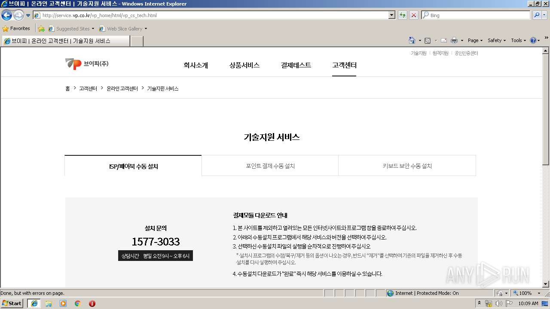Click the network warning tray icon
Image resolution: width=550 pixels, height=309 pixels.
pyautogui.click(x=489, y=303)
